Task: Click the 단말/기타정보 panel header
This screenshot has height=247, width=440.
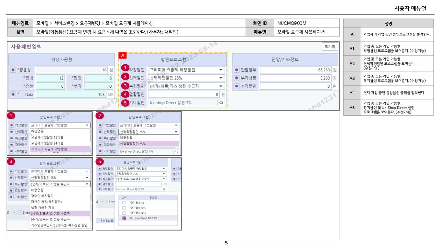Action: (x=285, y=60)
